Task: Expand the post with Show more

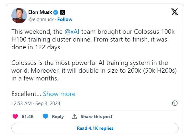Action: (x=59, y=94)
